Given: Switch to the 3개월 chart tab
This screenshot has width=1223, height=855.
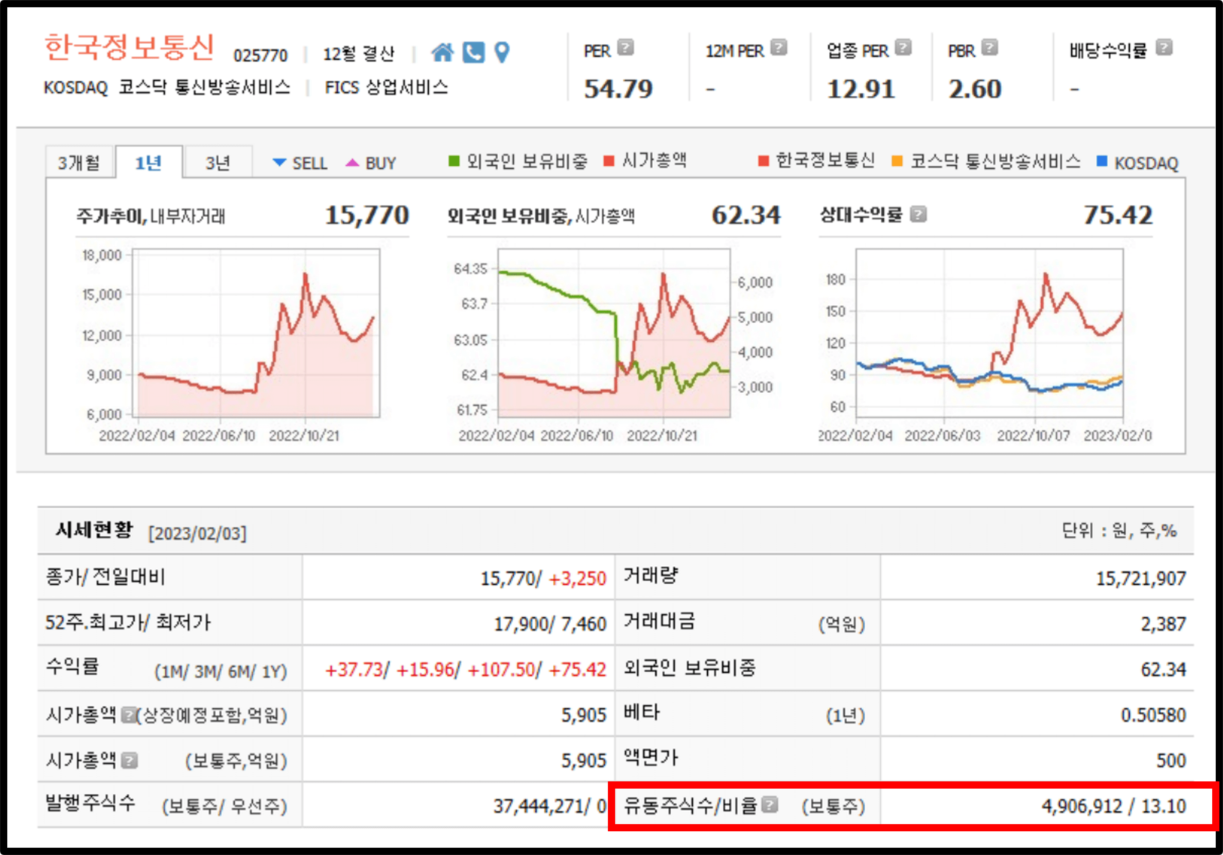Looking at the screenshot, I should [x=80, y=161].
